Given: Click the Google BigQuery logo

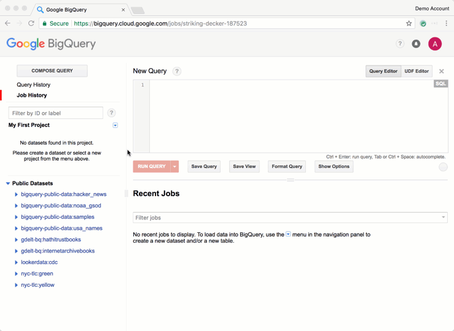Looking at the screenshot, I should pyautogui.click(x=51, y=44).
